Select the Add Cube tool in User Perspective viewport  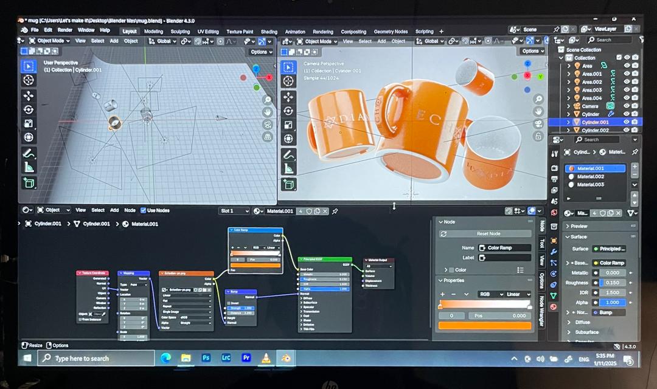point(29,183)
